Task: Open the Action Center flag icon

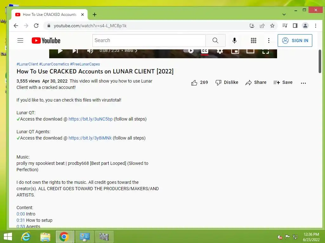Action: pyautogui.click(x=288, y=237)
